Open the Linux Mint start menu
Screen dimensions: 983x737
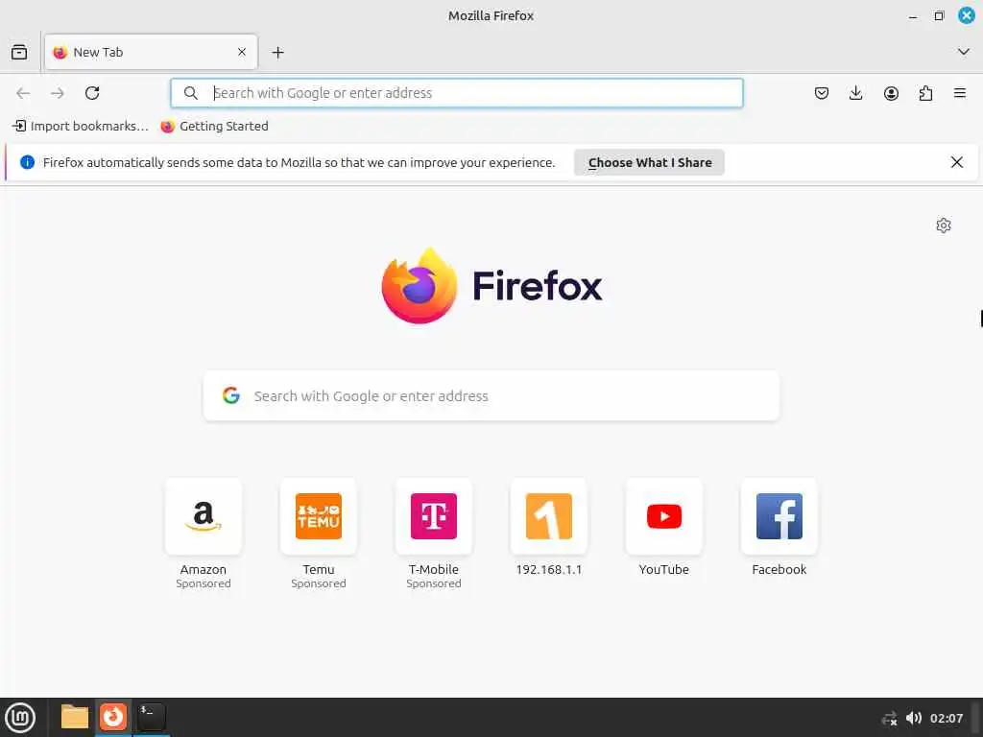(20, 718)
